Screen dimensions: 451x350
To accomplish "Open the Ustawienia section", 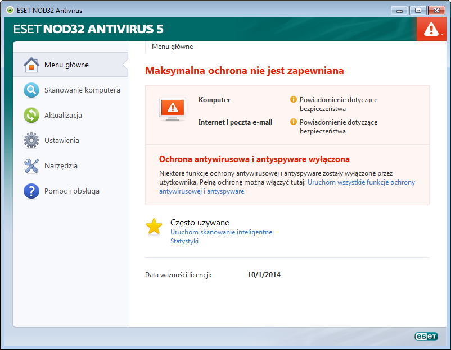I will [70, 141].
